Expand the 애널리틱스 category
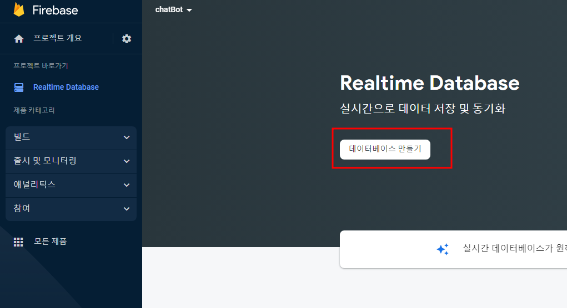This screenshot has width=567, height=308. pos(71,185)
